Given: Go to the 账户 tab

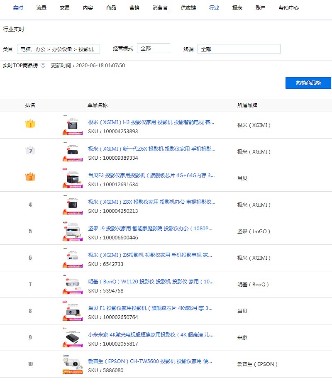Looking at the screenshot, I should coord(260,8).
